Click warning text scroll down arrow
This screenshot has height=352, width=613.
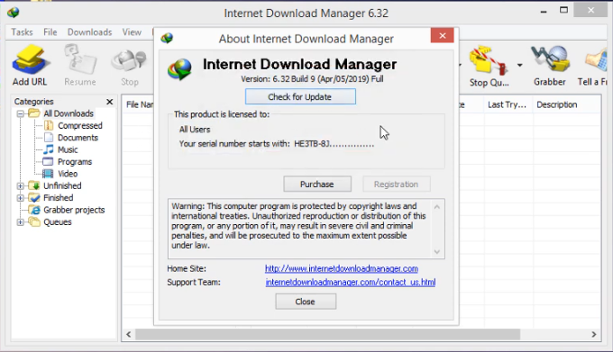coord(437,252)
